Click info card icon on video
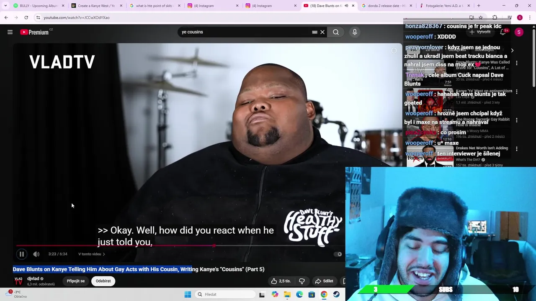This screenshot has height=301, width=536. (394, 51)
